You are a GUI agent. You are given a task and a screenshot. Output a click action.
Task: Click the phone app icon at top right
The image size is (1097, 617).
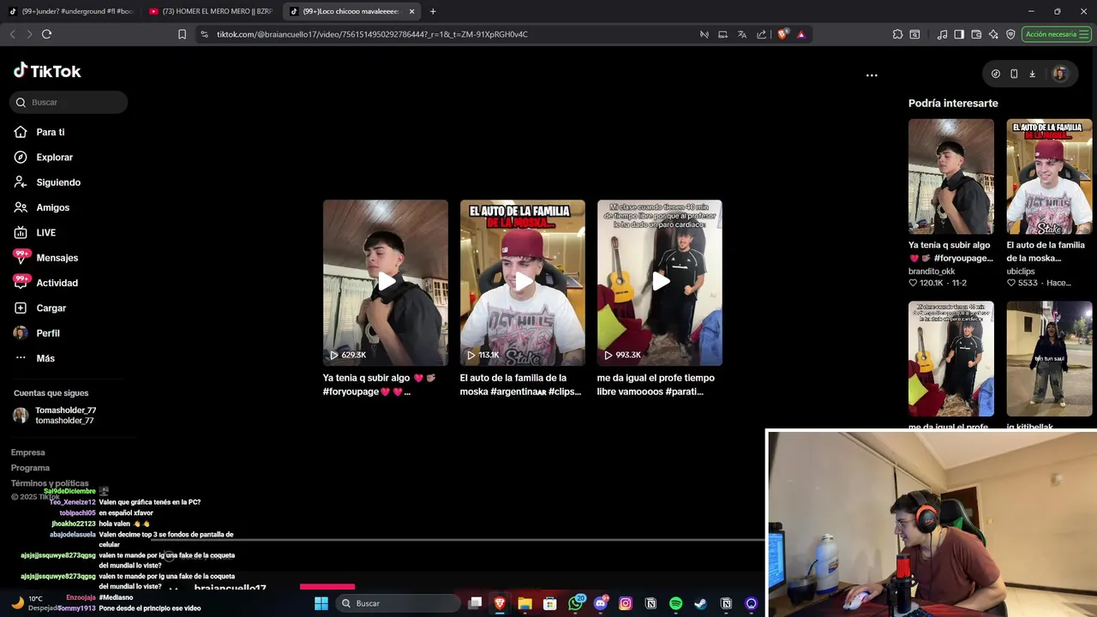[1014, 74]
